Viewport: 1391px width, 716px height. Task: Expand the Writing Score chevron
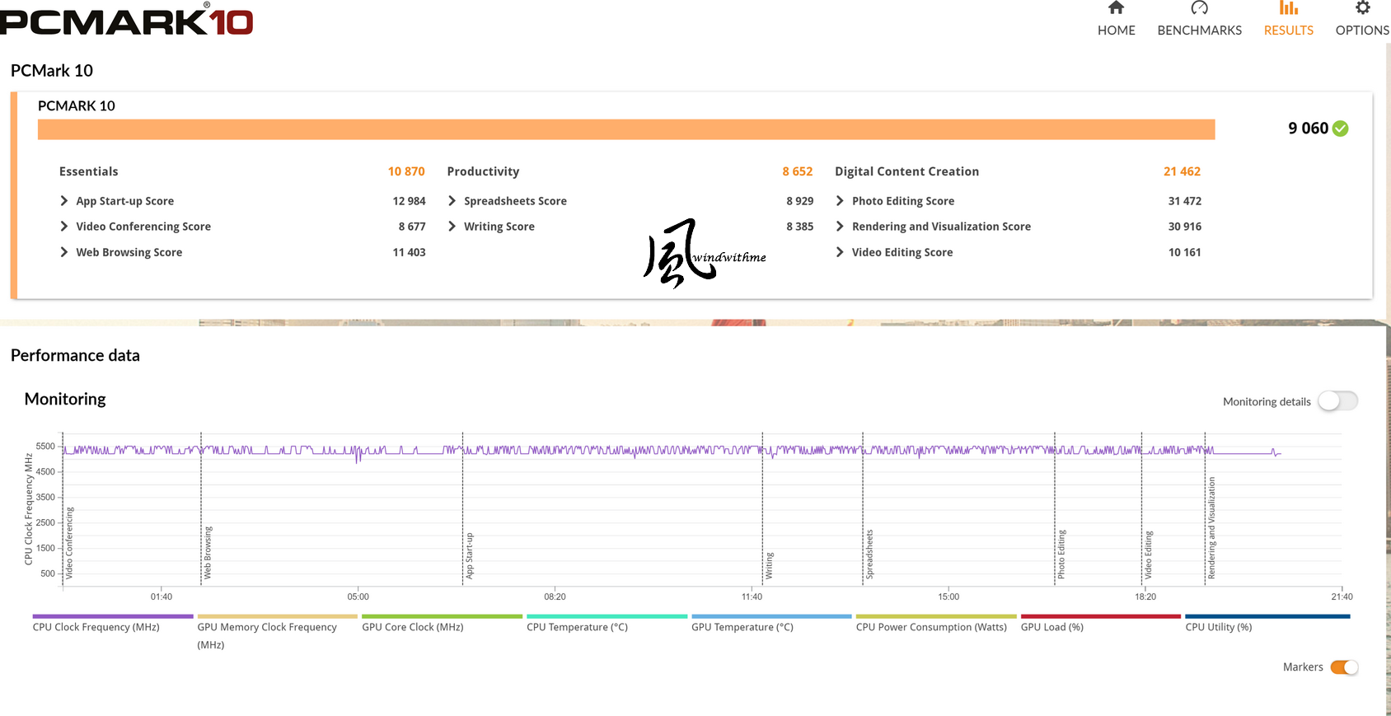pyautogui.click(x=452, y=227)
